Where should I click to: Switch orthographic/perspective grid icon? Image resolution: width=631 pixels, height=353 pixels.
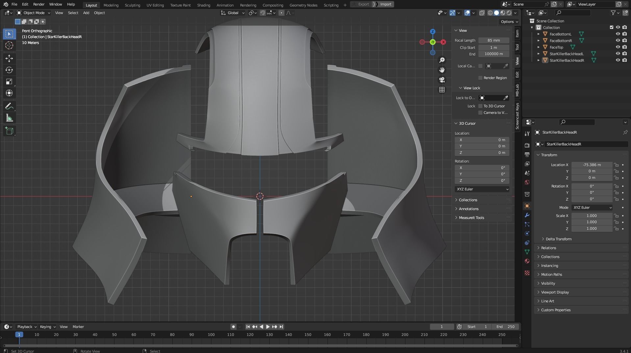tap(442, 90)
